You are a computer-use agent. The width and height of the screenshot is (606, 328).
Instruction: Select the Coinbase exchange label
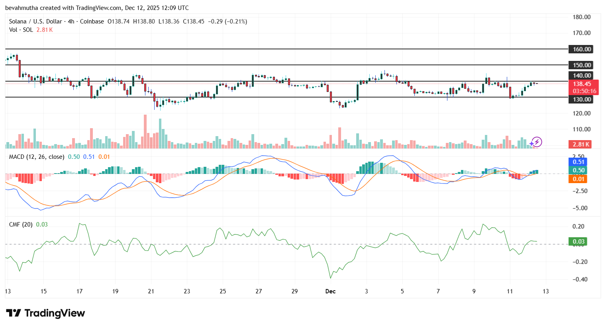pyautogui.click(x=91, y=21)
